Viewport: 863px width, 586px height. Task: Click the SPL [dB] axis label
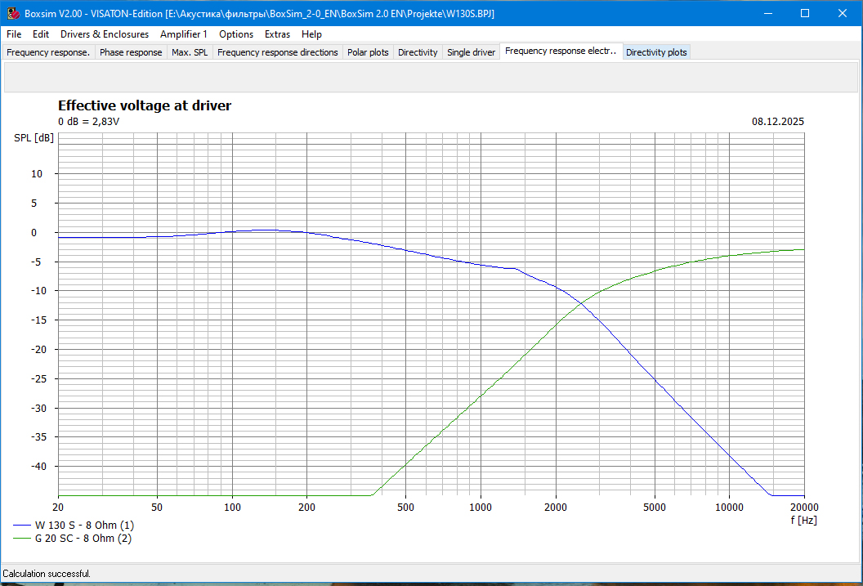[34, 137]
